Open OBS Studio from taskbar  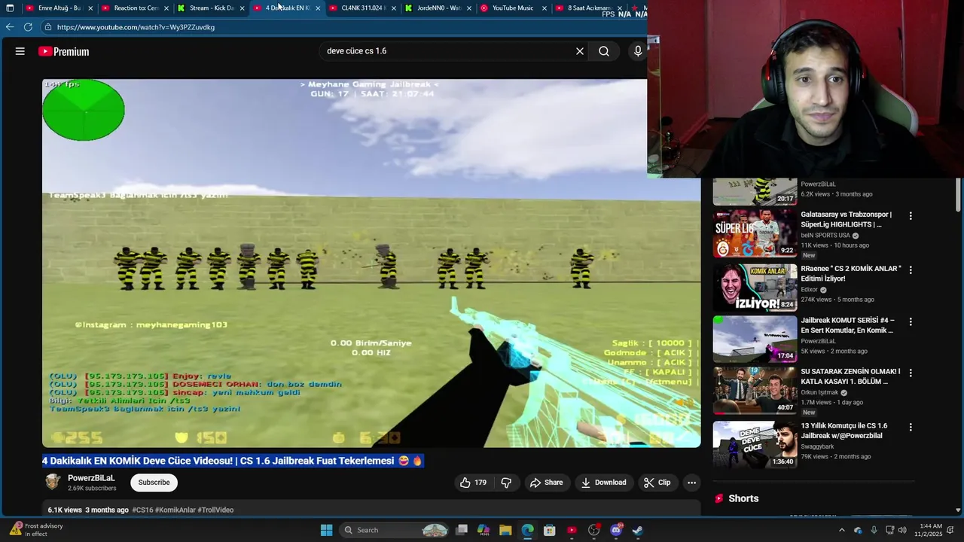pos(594,530)
